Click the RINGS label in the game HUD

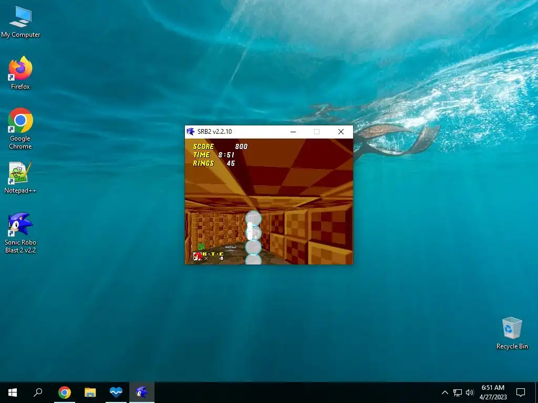coord(203,164)
